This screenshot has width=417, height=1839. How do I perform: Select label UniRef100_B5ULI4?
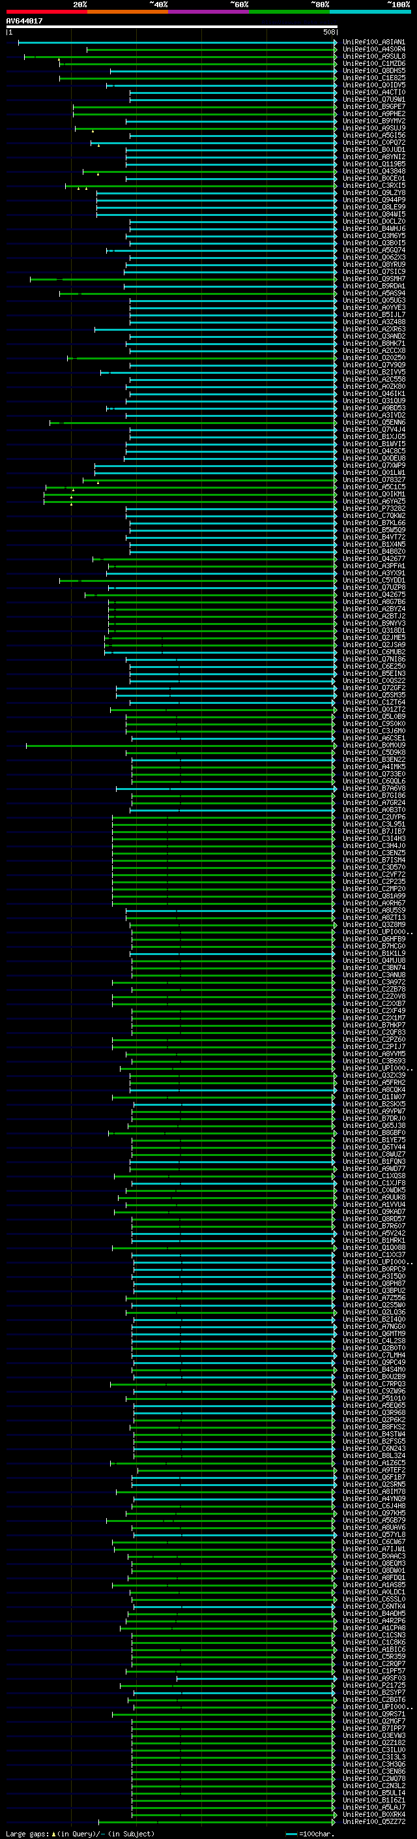click(373, 1793)
